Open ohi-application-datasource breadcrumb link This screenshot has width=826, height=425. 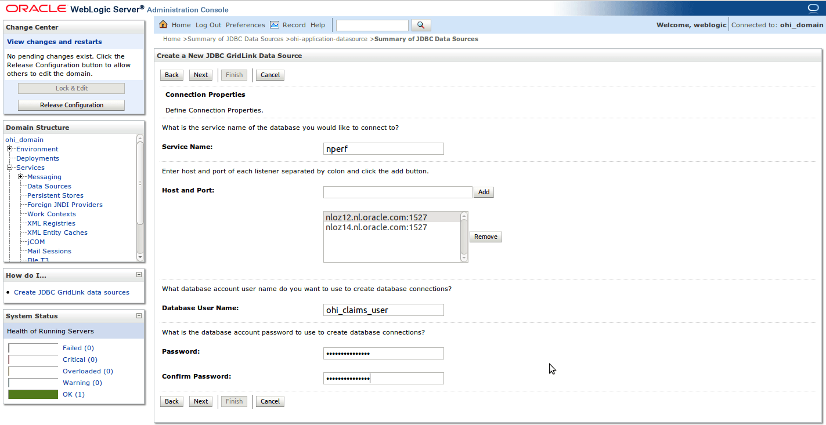[x=329, y=39]
